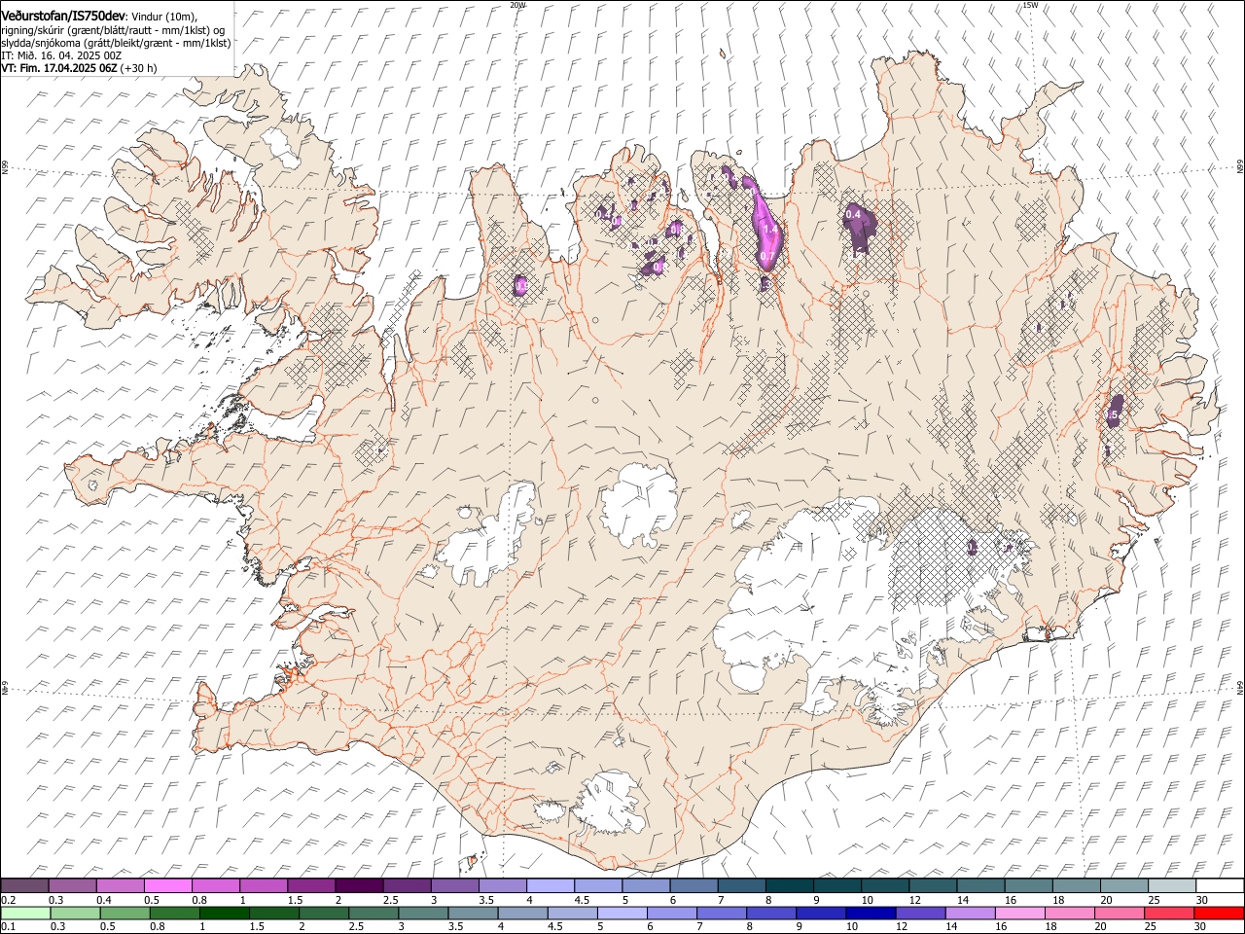Select snow legend swatch between 1.5 and 2

[310, 885]
